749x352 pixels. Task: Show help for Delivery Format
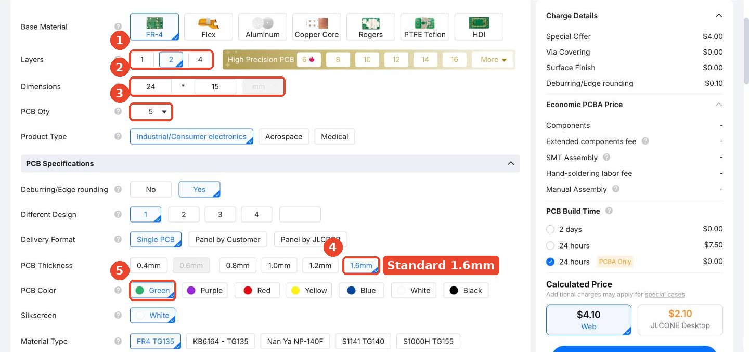coord(118,240)
